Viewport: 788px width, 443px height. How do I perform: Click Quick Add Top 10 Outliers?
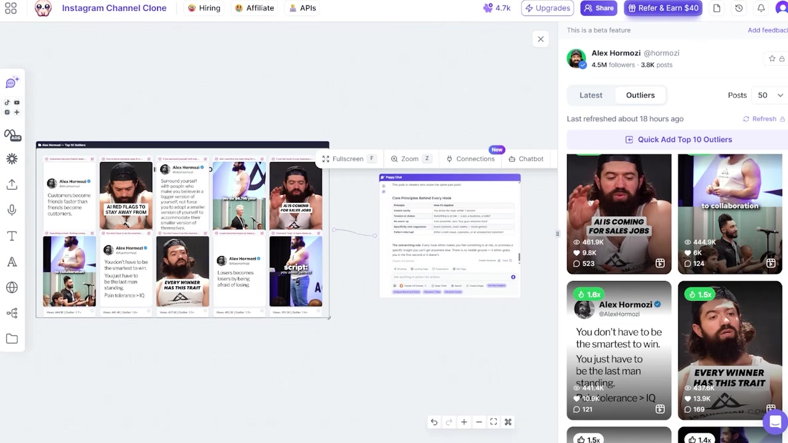click(x=678, y=140)
